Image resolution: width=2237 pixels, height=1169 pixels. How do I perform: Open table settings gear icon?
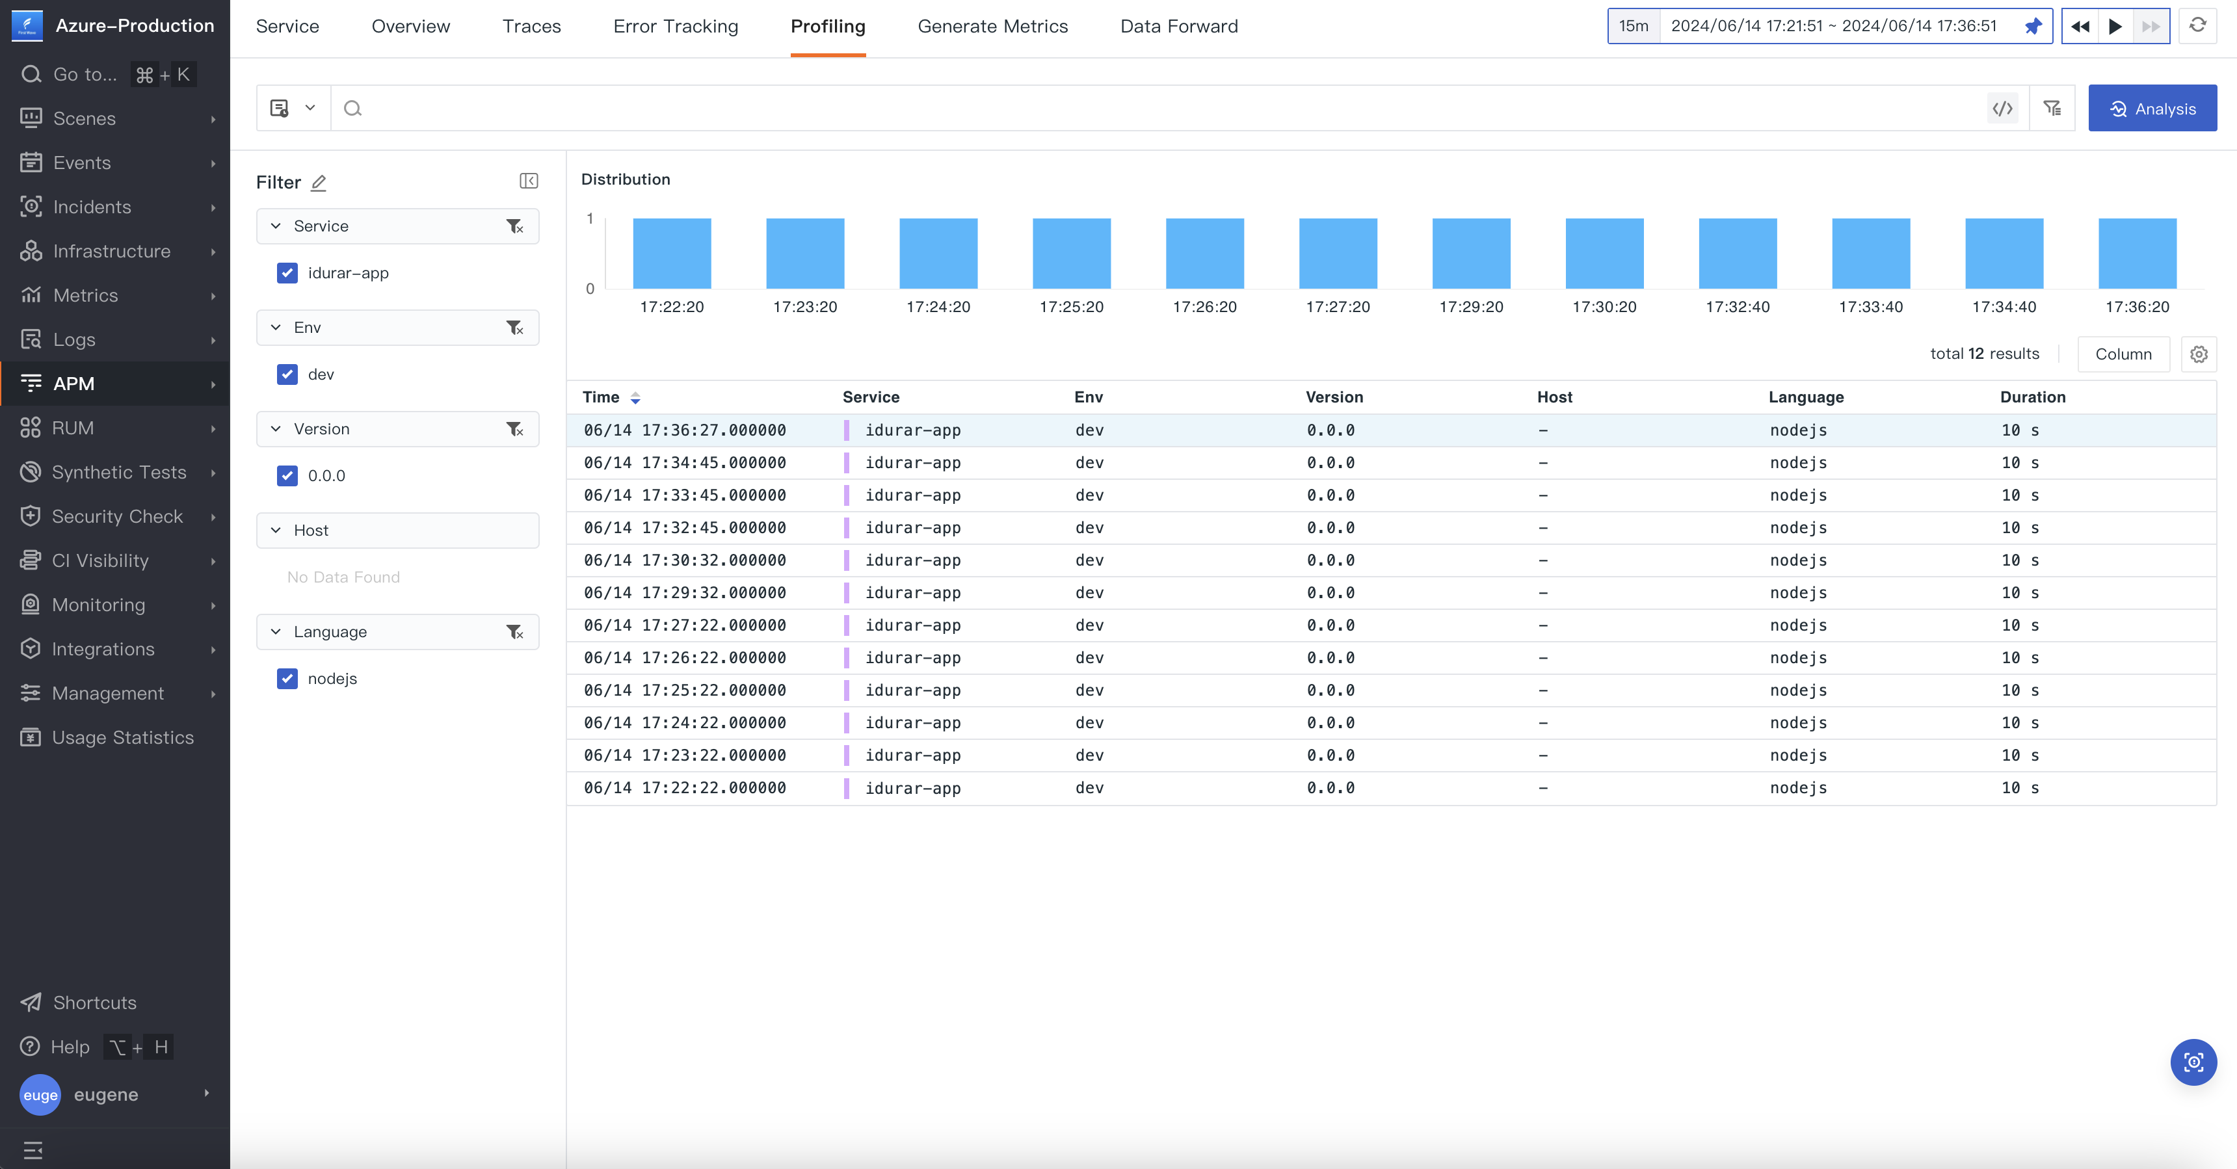[2199, 354]
